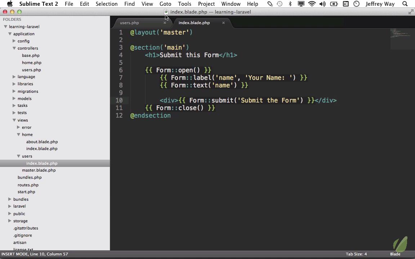
Task: Click INSERT MODE, Line 10 status text
Action: point(35,254)
